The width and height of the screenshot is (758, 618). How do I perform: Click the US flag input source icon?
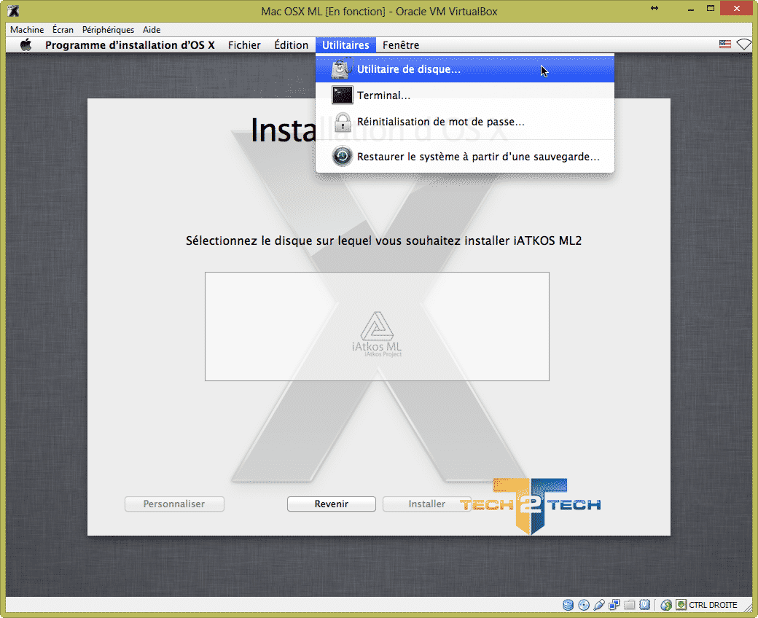[x=724, y=45]
